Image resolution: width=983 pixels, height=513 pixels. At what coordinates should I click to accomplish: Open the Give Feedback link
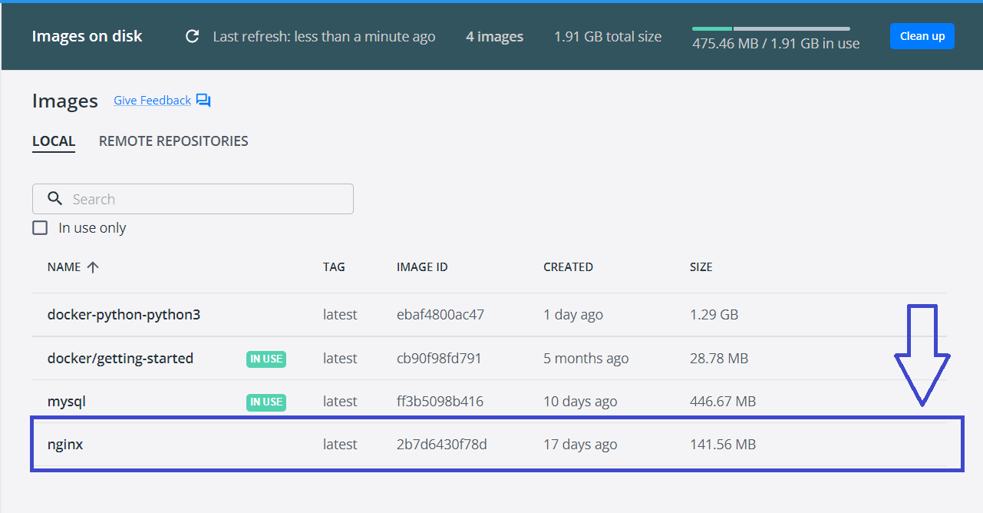point(152,101)
